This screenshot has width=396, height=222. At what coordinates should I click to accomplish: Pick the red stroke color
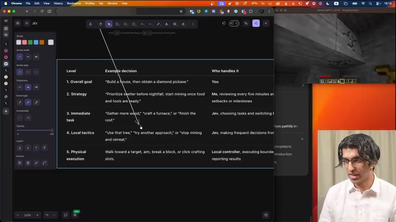point(24,43)
